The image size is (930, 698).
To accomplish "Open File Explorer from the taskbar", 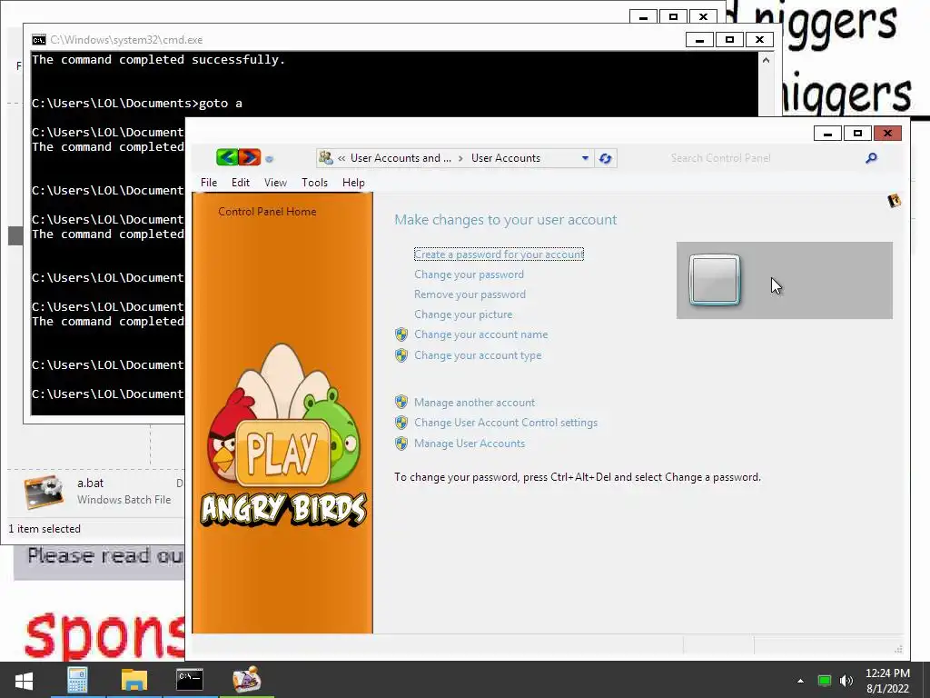I will 134,680.
